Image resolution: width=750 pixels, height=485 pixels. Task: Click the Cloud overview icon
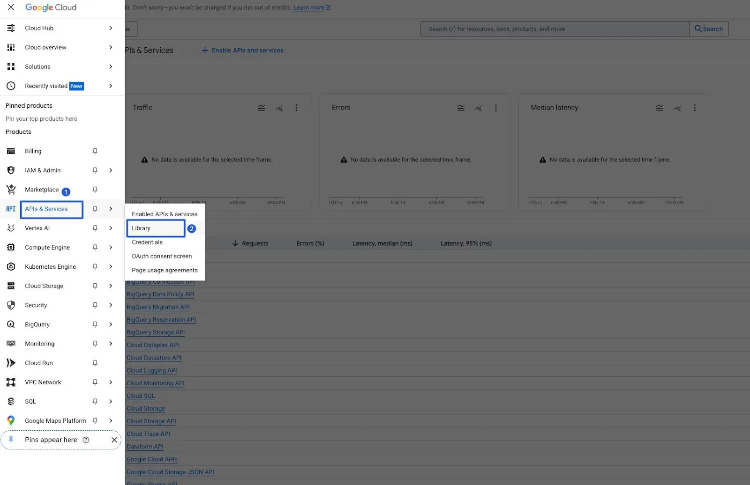pyautogui.click(x=11, y=47)
